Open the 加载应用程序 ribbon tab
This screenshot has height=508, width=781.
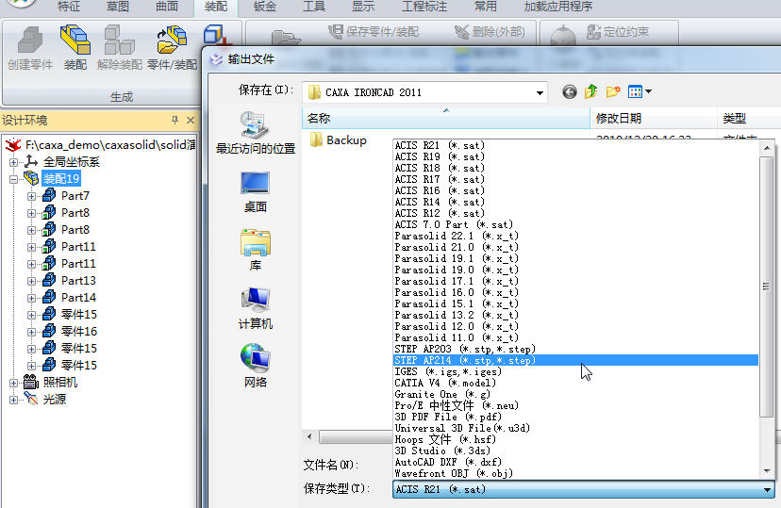click(557, 7)
